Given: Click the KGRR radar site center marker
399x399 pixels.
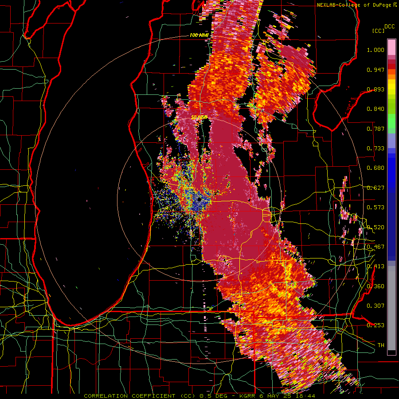Looking at the screenshot, I should [x=199, y=200].
